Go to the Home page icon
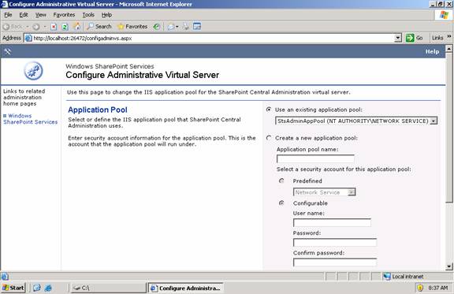 pos(76,26)
